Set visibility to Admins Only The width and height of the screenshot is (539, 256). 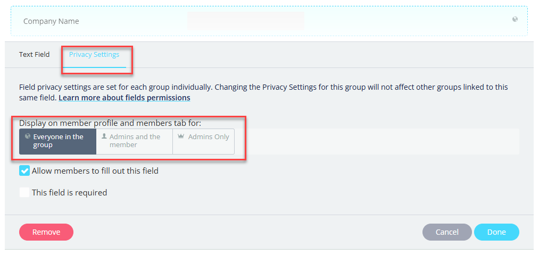[x=203, y=141]
